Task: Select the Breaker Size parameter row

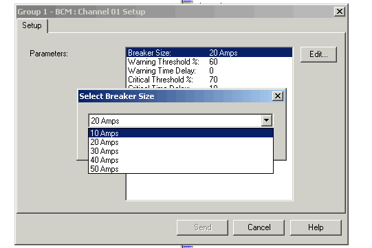Action: click(209, 53)
